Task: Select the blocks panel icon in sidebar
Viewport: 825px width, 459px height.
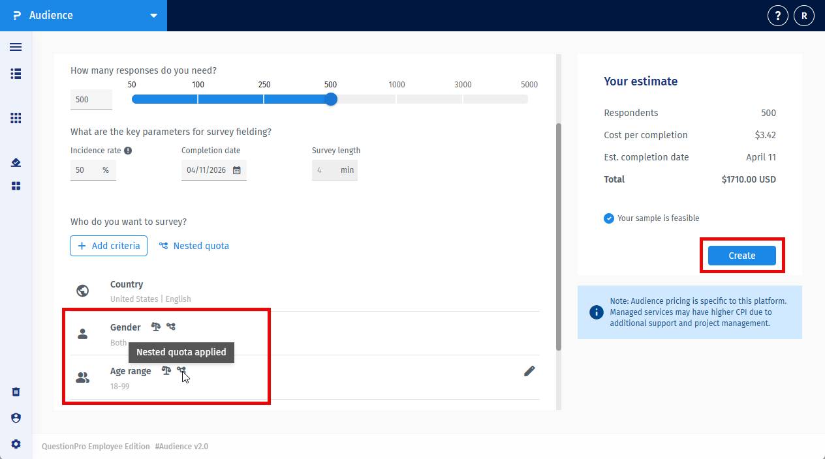Action: point(16,186)
